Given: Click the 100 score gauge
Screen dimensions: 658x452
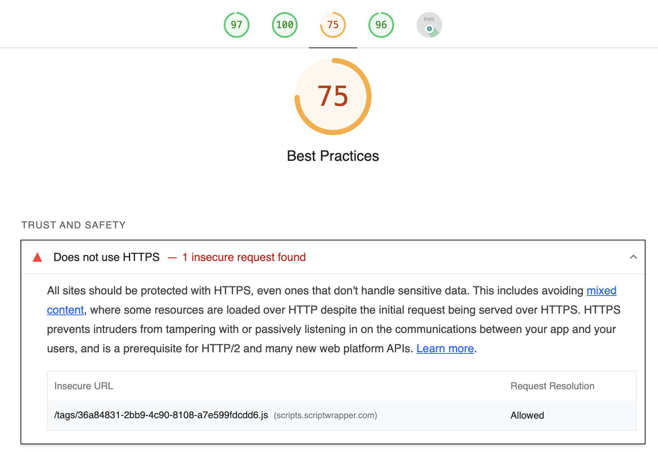Looking at the screenshot, I should (284, 25).
